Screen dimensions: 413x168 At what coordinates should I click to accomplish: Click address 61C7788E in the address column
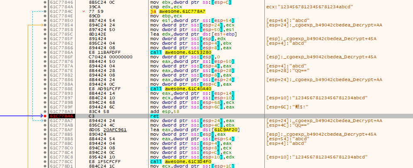click(x=59, y=89)
